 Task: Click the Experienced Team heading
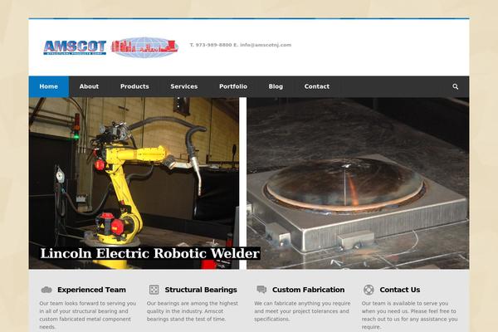click(x=92, y=290)
